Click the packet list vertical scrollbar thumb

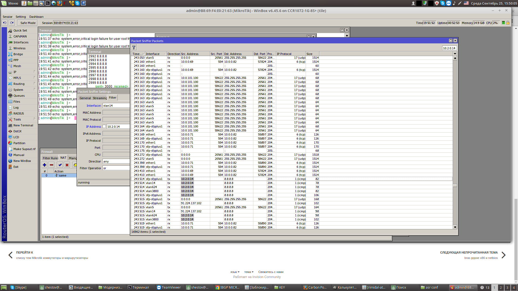point(455,185)
